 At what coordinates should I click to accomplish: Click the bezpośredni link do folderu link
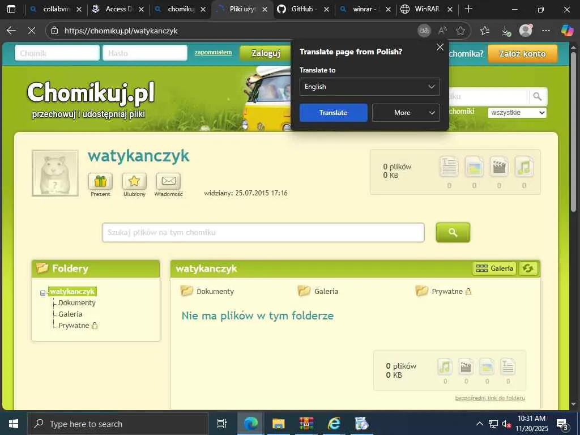pos(490,398)
